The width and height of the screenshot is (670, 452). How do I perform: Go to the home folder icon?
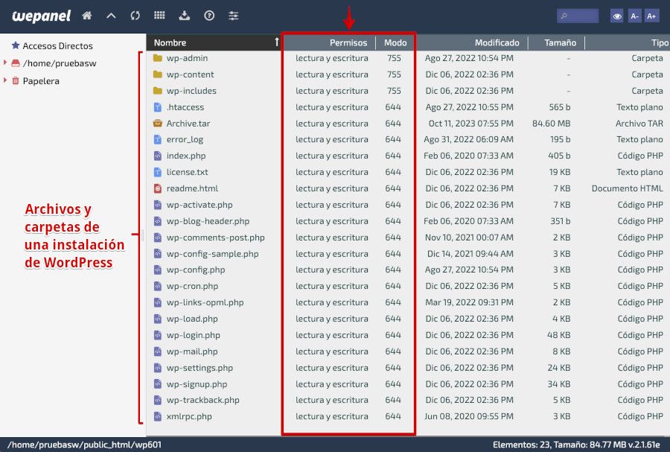click(x=87, y=16)
